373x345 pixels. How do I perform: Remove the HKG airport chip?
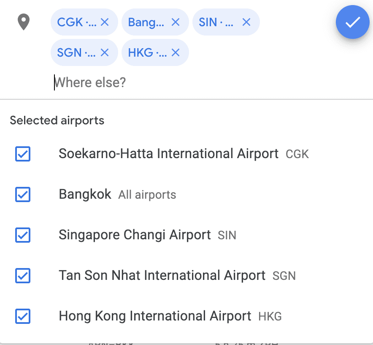[176, 52]
